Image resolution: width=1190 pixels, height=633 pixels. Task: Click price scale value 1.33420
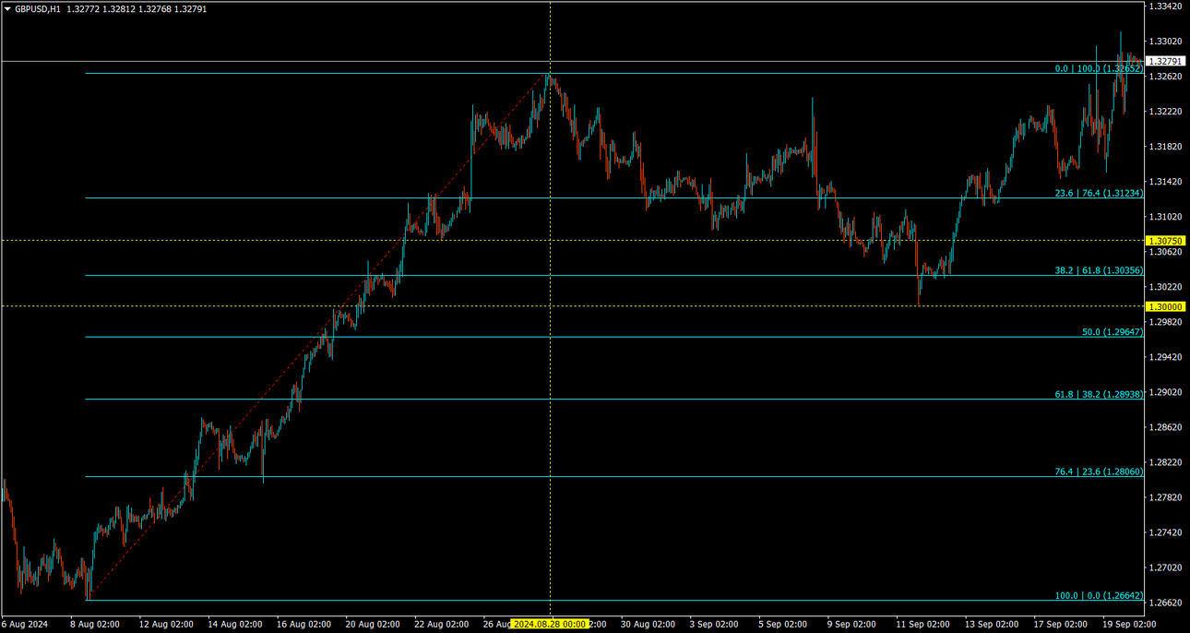coord(1166,6)
